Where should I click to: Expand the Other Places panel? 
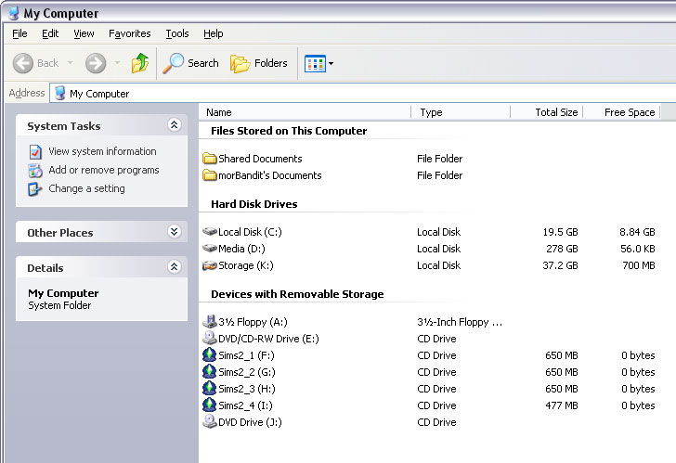[174, 232]
